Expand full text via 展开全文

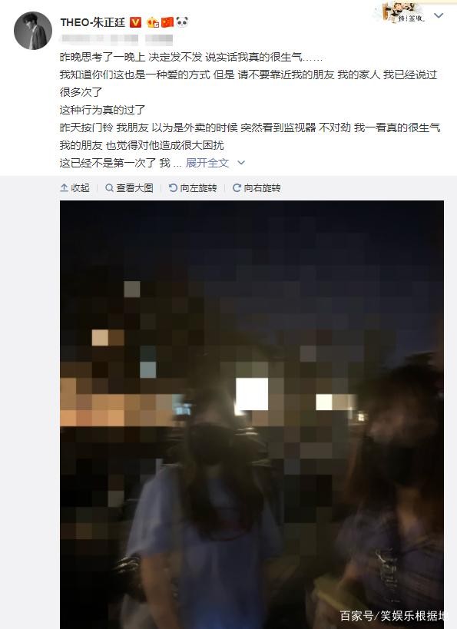207,163
